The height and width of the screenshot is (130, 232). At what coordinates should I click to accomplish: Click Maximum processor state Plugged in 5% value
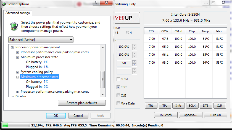click(x=46, y=87)
